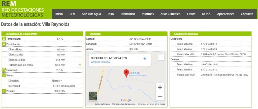Open Informar un error en el mapa
Viewport: 258px width, 109px height.
click(151, 104)
